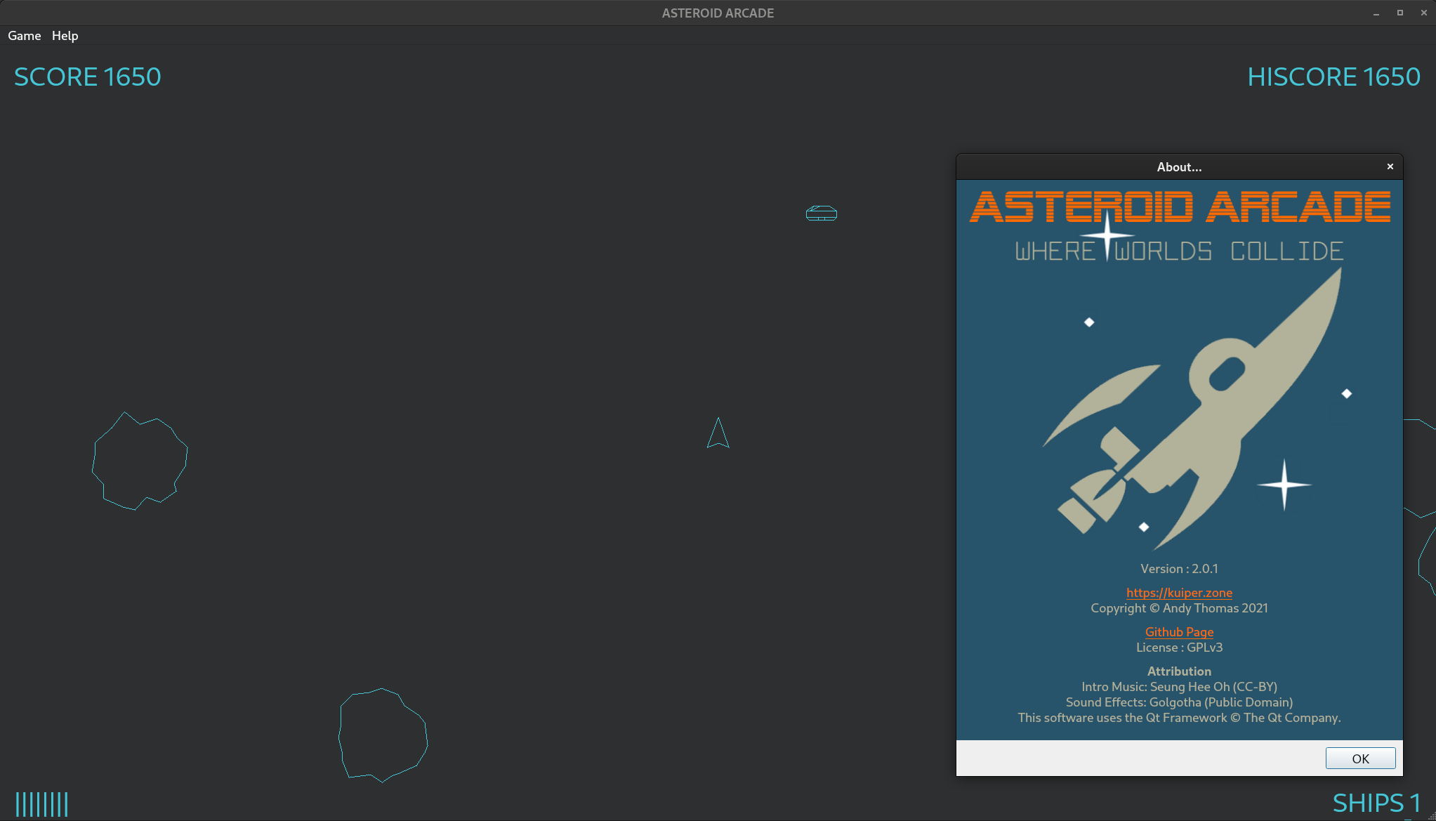This screenshot has height=821, width=1436.
Task: Click the large four-point star beside rocket
Action: [x=1284, y=485]
